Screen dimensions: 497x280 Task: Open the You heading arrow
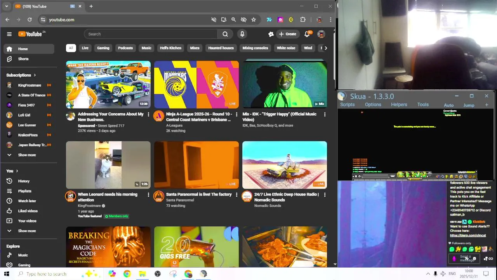[x=17, y=171]
